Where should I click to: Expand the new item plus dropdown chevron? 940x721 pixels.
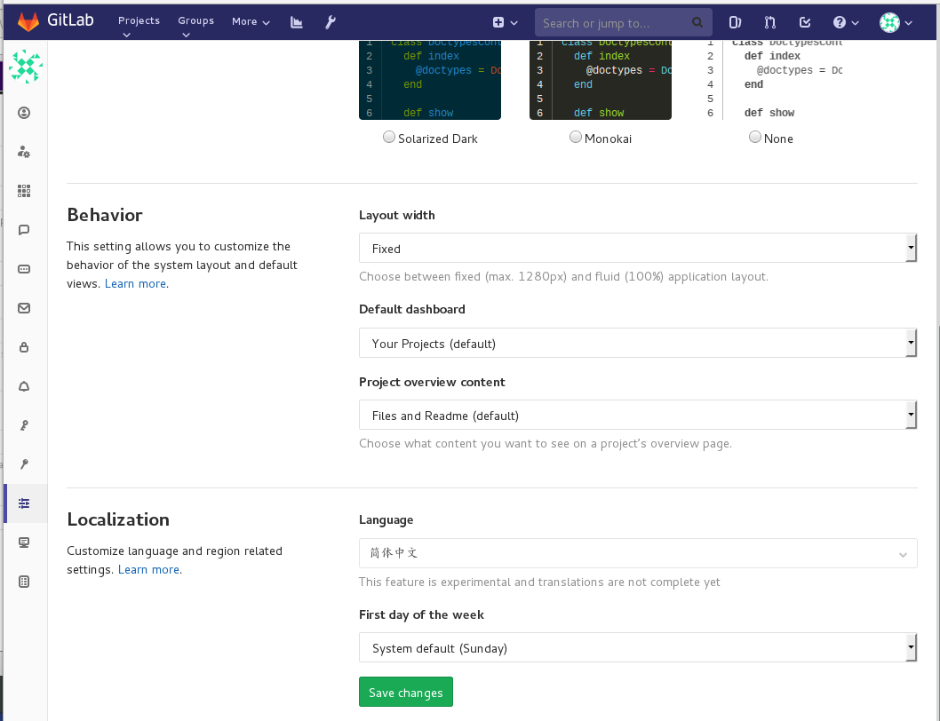tap(514, 23)
